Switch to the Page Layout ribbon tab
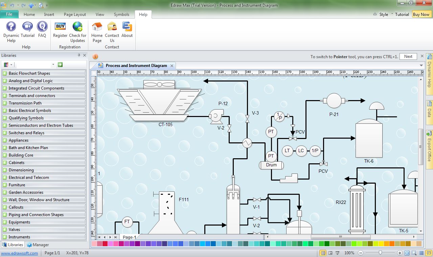 pyautogui.click(x=75, y=15)
